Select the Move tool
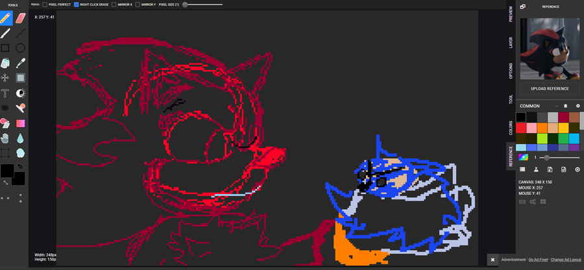 (x=5, y=78)
